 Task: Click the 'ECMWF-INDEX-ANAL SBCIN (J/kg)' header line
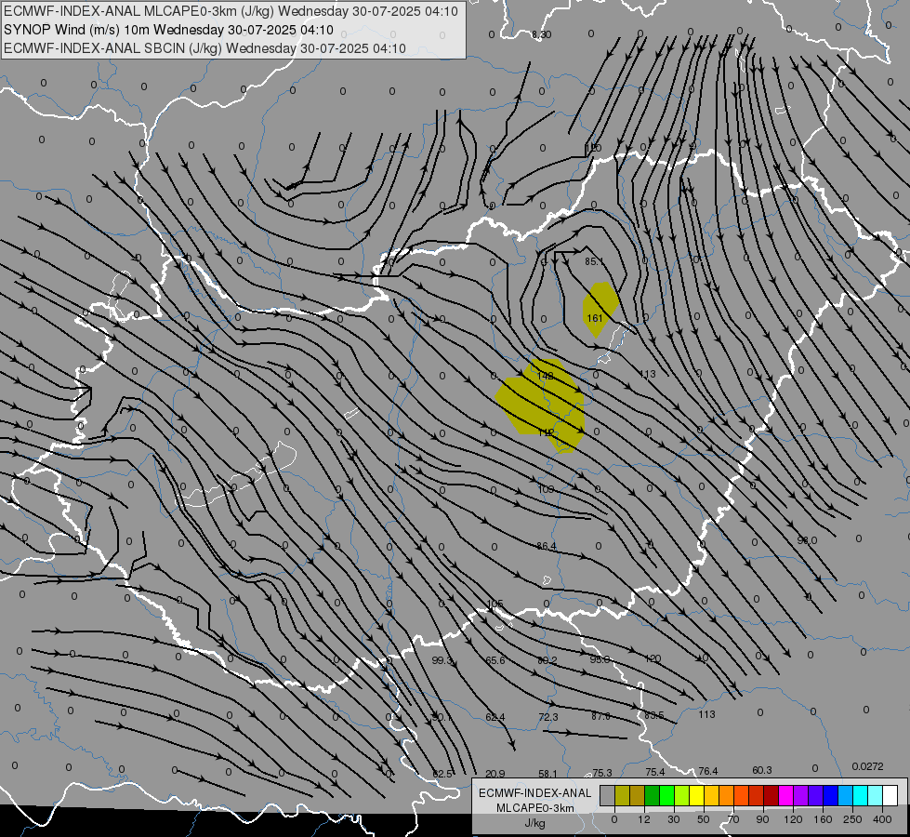204,48
